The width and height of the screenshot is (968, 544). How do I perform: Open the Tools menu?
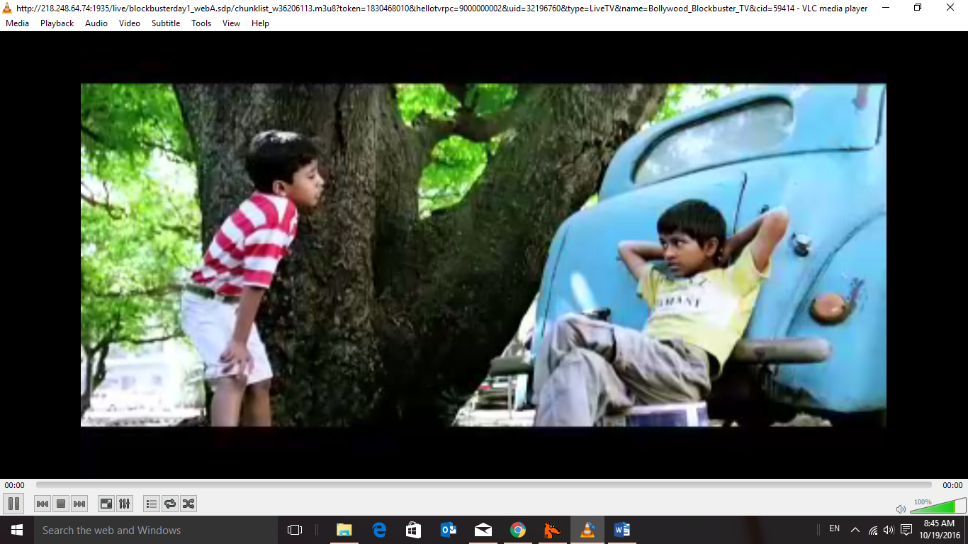click(201, 23)
